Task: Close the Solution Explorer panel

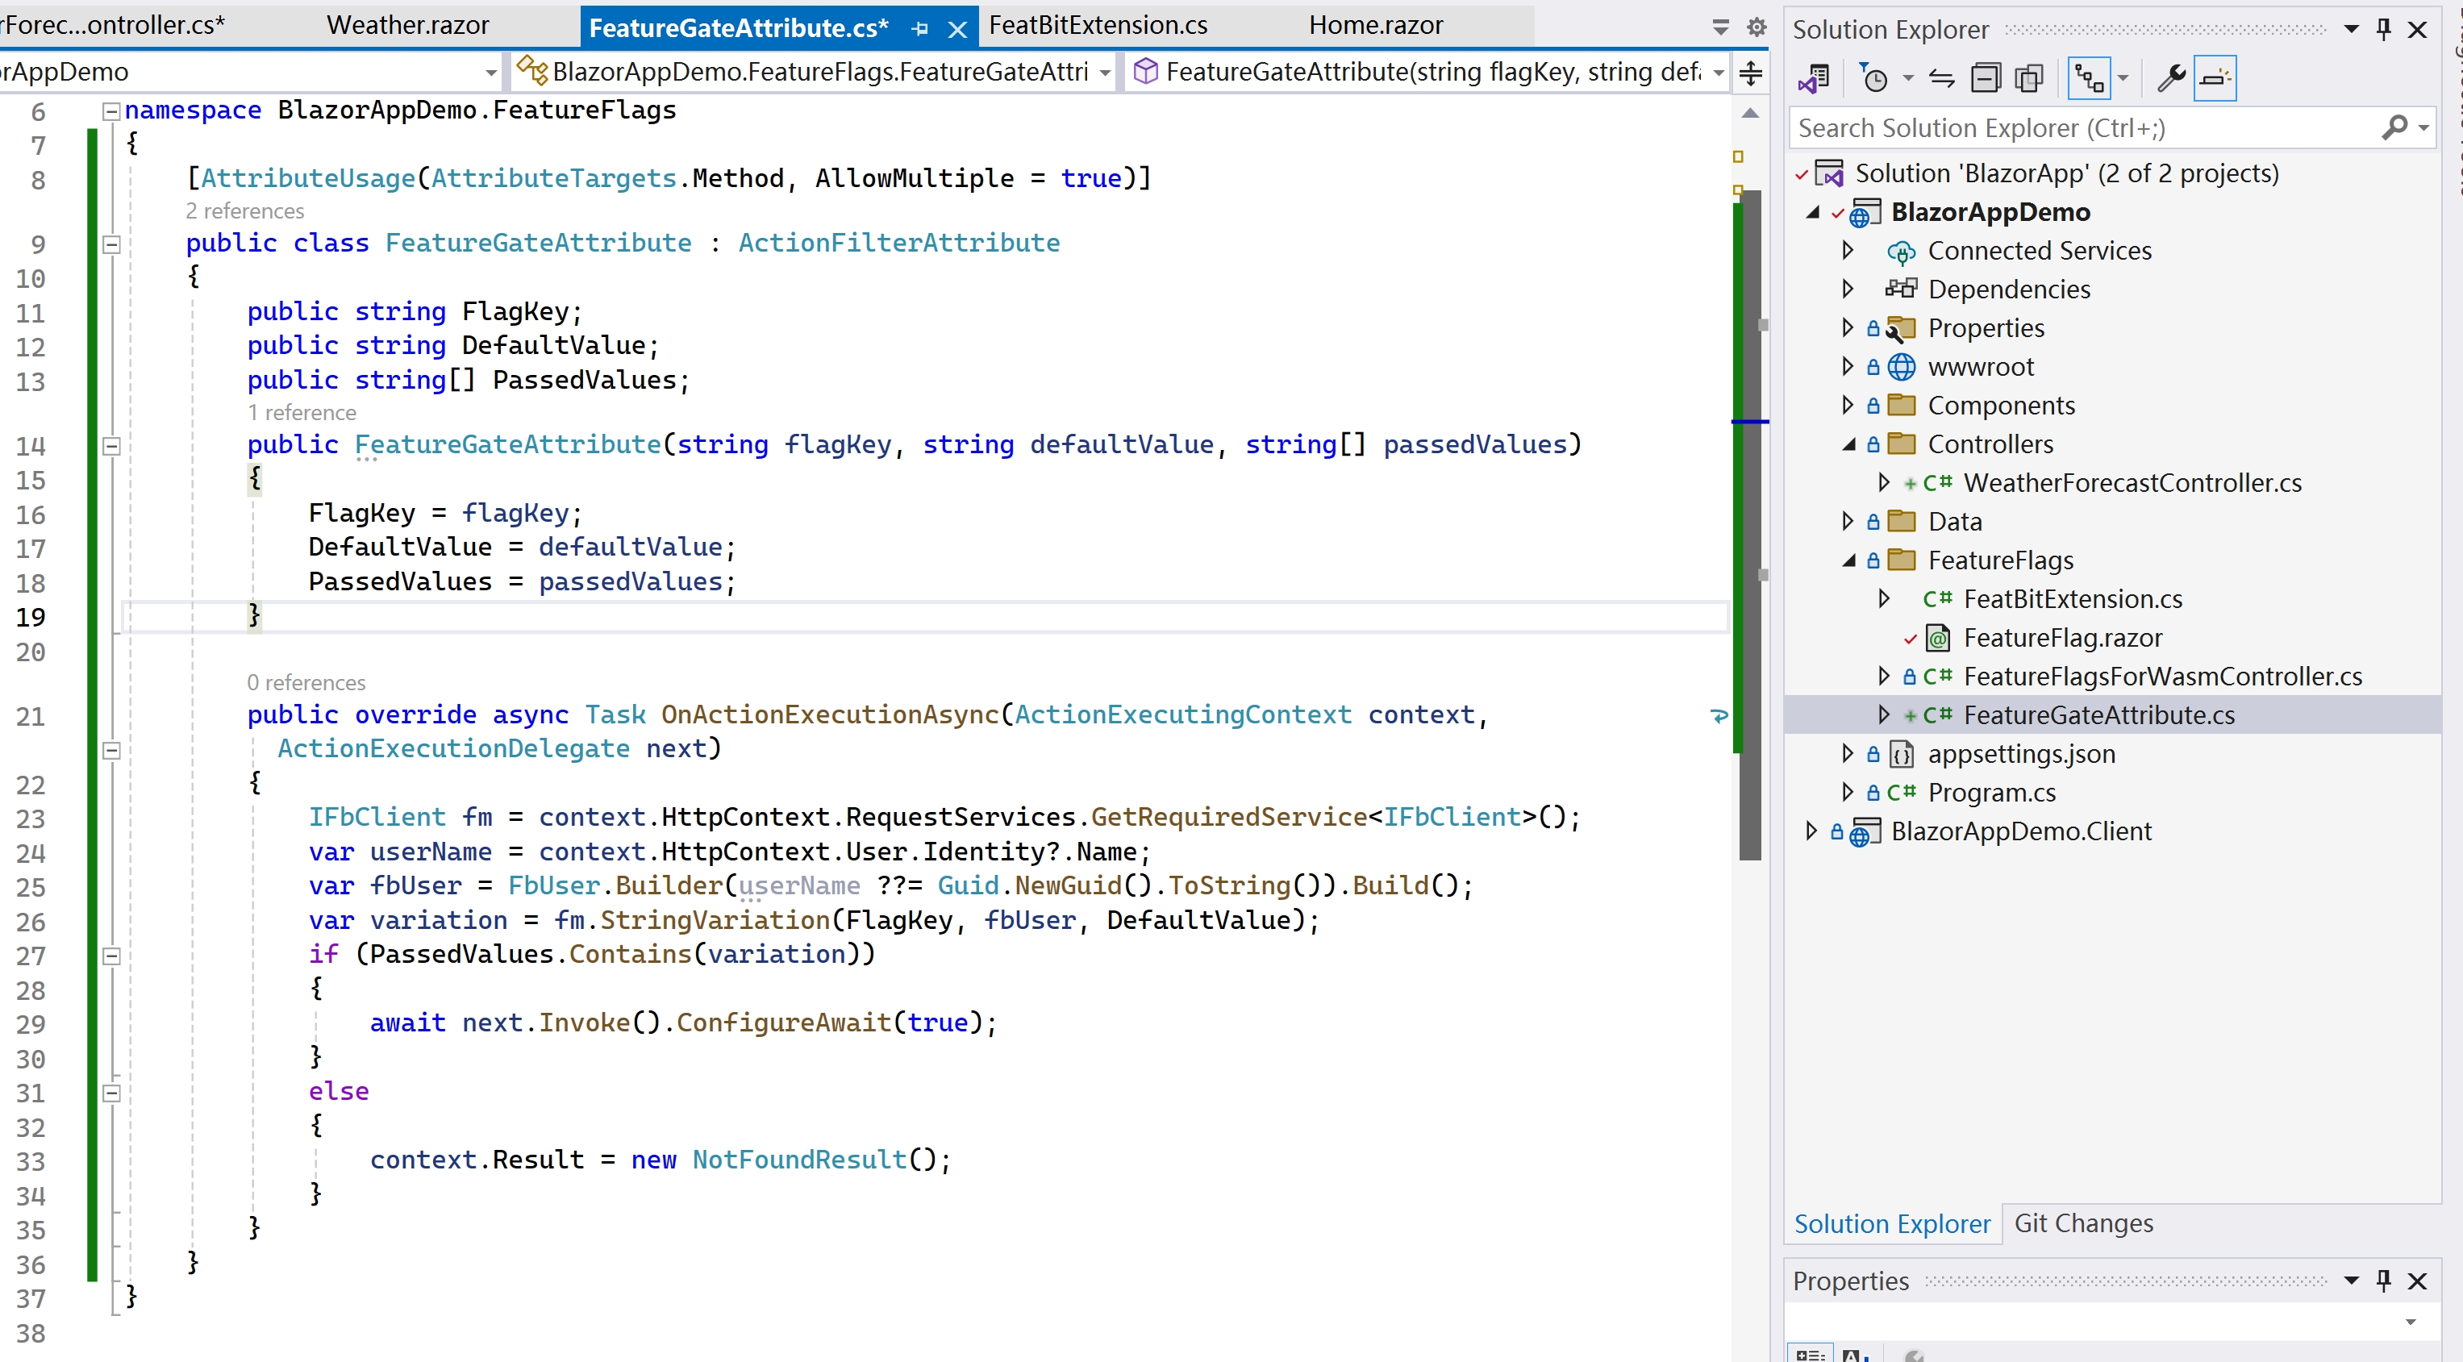Action: tap(2417, 30)
